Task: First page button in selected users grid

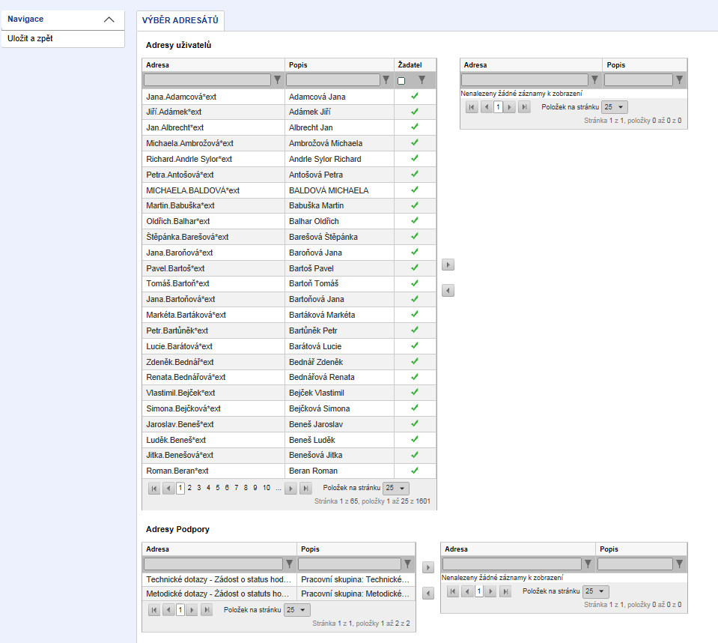Action: tap(472, 107)
